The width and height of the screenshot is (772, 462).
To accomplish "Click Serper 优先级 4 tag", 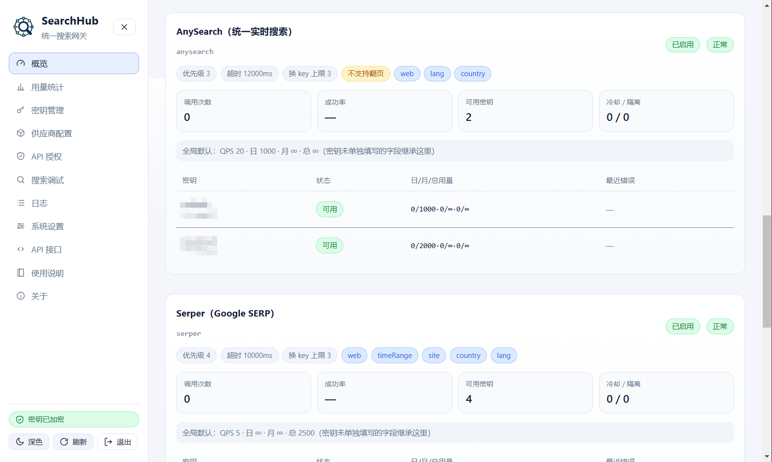I will (x=196, y=356).
